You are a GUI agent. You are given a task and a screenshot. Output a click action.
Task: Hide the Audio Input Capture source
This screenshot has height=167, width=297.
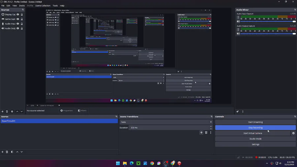pyautogui.click(x=18, y=24)
